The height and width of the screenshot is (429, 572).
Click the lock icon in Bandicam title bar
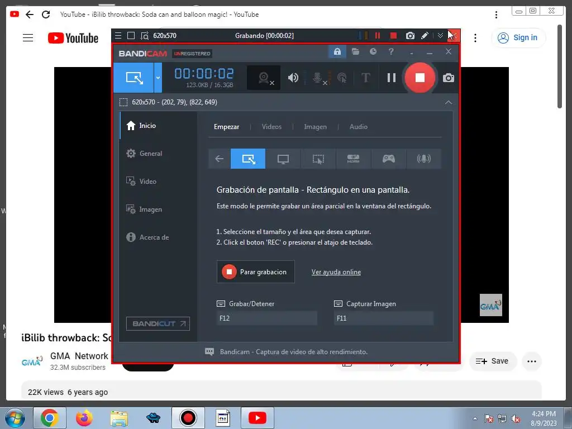tap(337, 51)
